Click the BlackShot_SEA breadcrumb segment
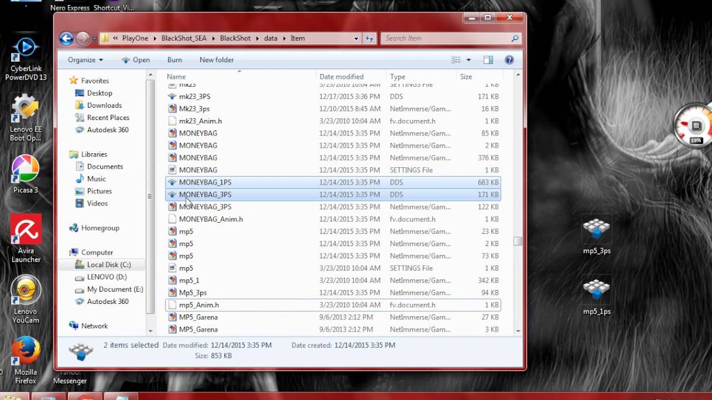This screenshot has height=400, width=712. (184, 38)
